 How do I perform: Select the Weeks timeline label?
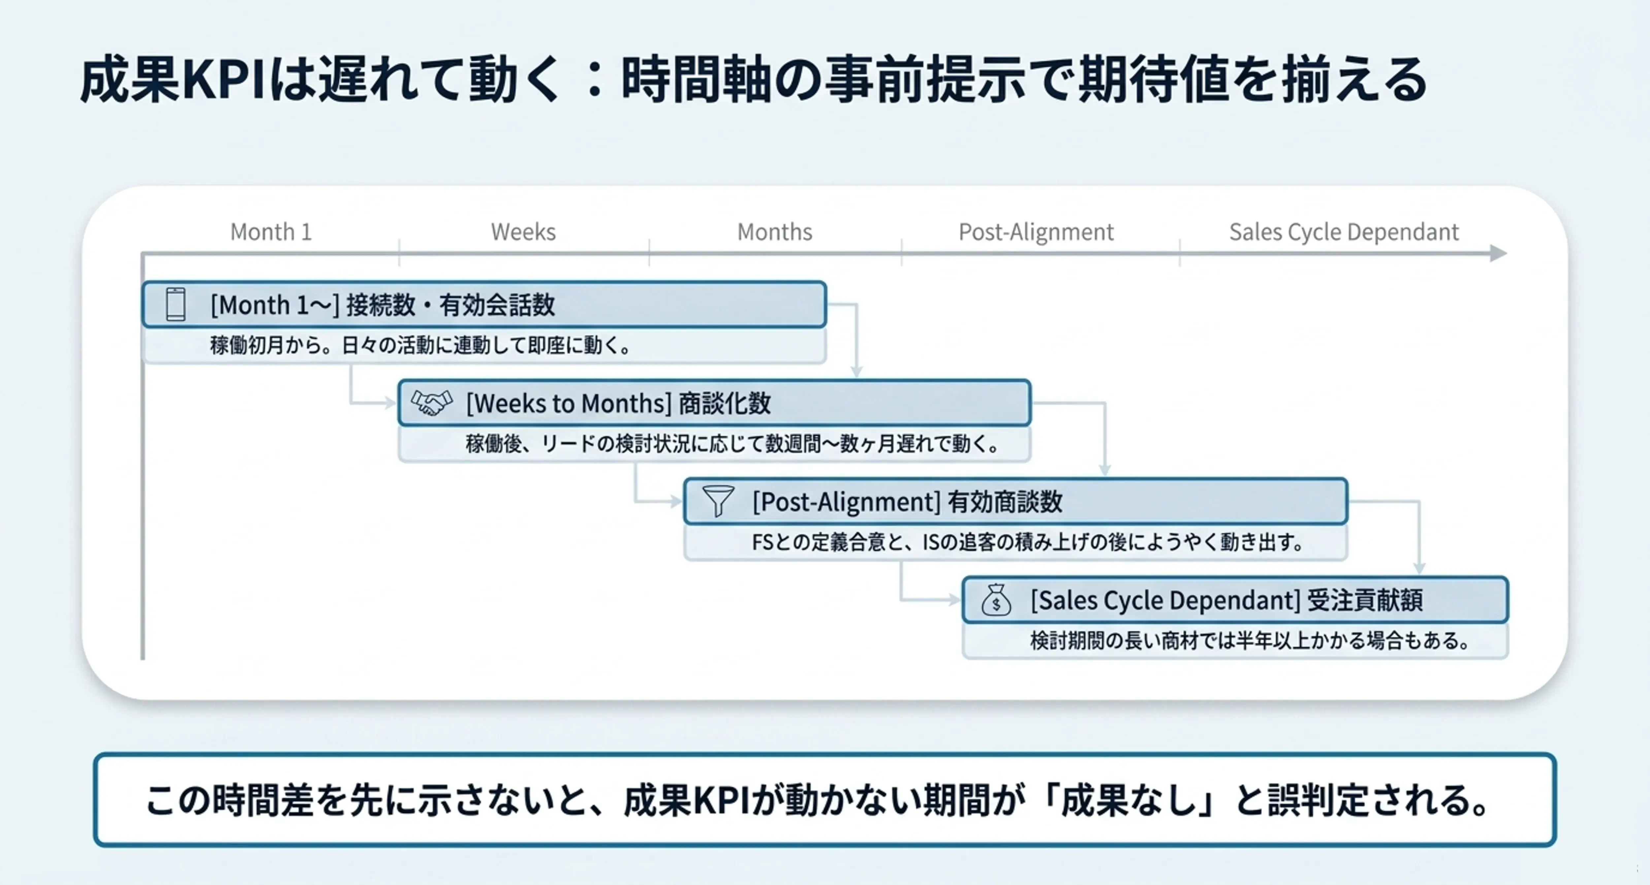tap(523, 232)
